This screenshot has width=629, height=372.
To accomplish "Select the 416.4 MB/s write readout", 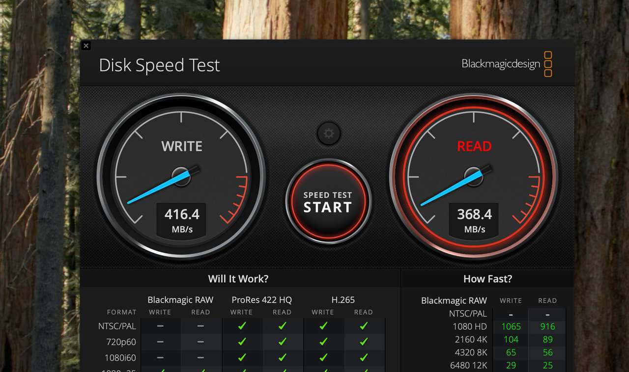I will pos(182,219).
